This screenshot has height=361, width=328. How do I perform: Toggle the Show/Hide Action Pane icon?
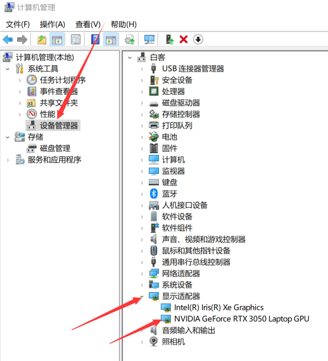(111, 39)
